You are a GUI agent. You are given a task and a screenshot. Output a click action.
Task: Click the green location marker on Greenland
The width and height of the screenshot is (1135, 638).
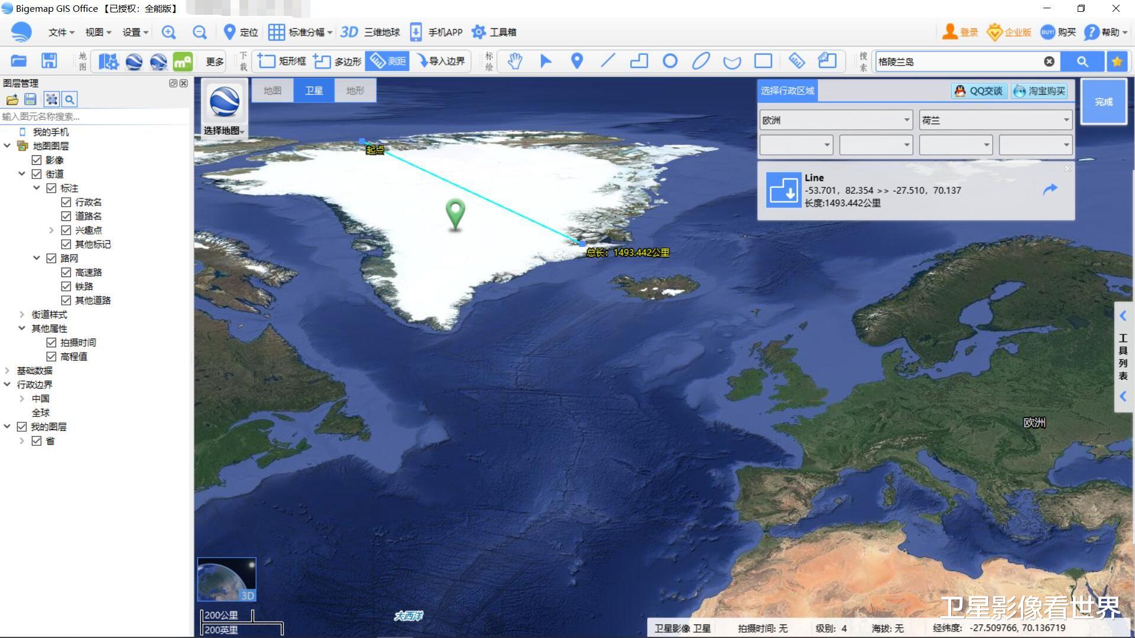(455, 214)
